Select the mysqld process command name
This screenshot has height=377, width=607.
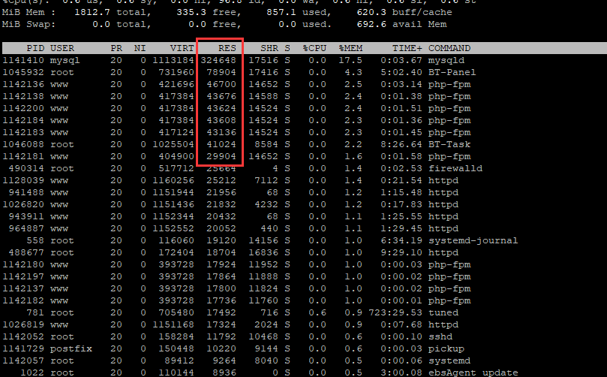[446, 60]
